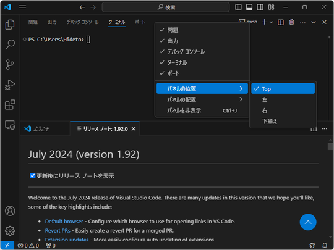Select 右 in the panel position submenu
Screen dimensions: 334x250
pyautogui.click(x=283, y=110)
